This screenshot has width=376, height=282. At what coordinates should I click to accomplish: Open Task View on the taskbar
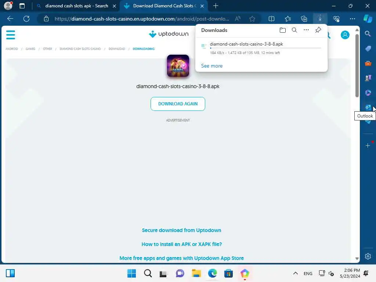163,273
